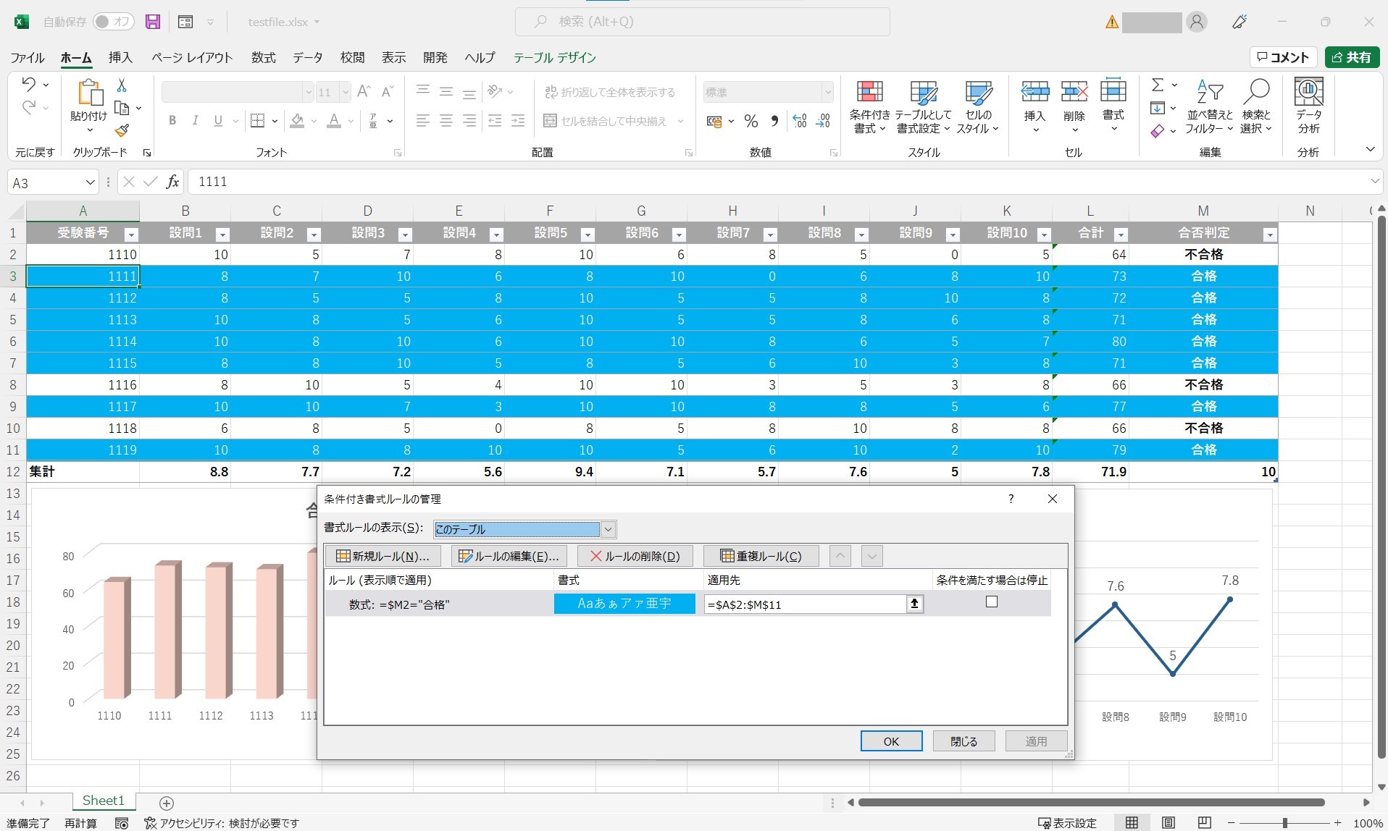The height and width of the screenshot is (831, 1388).
Task: Switch to the ページ レイアウト tab
Action: tap(192, 57)
